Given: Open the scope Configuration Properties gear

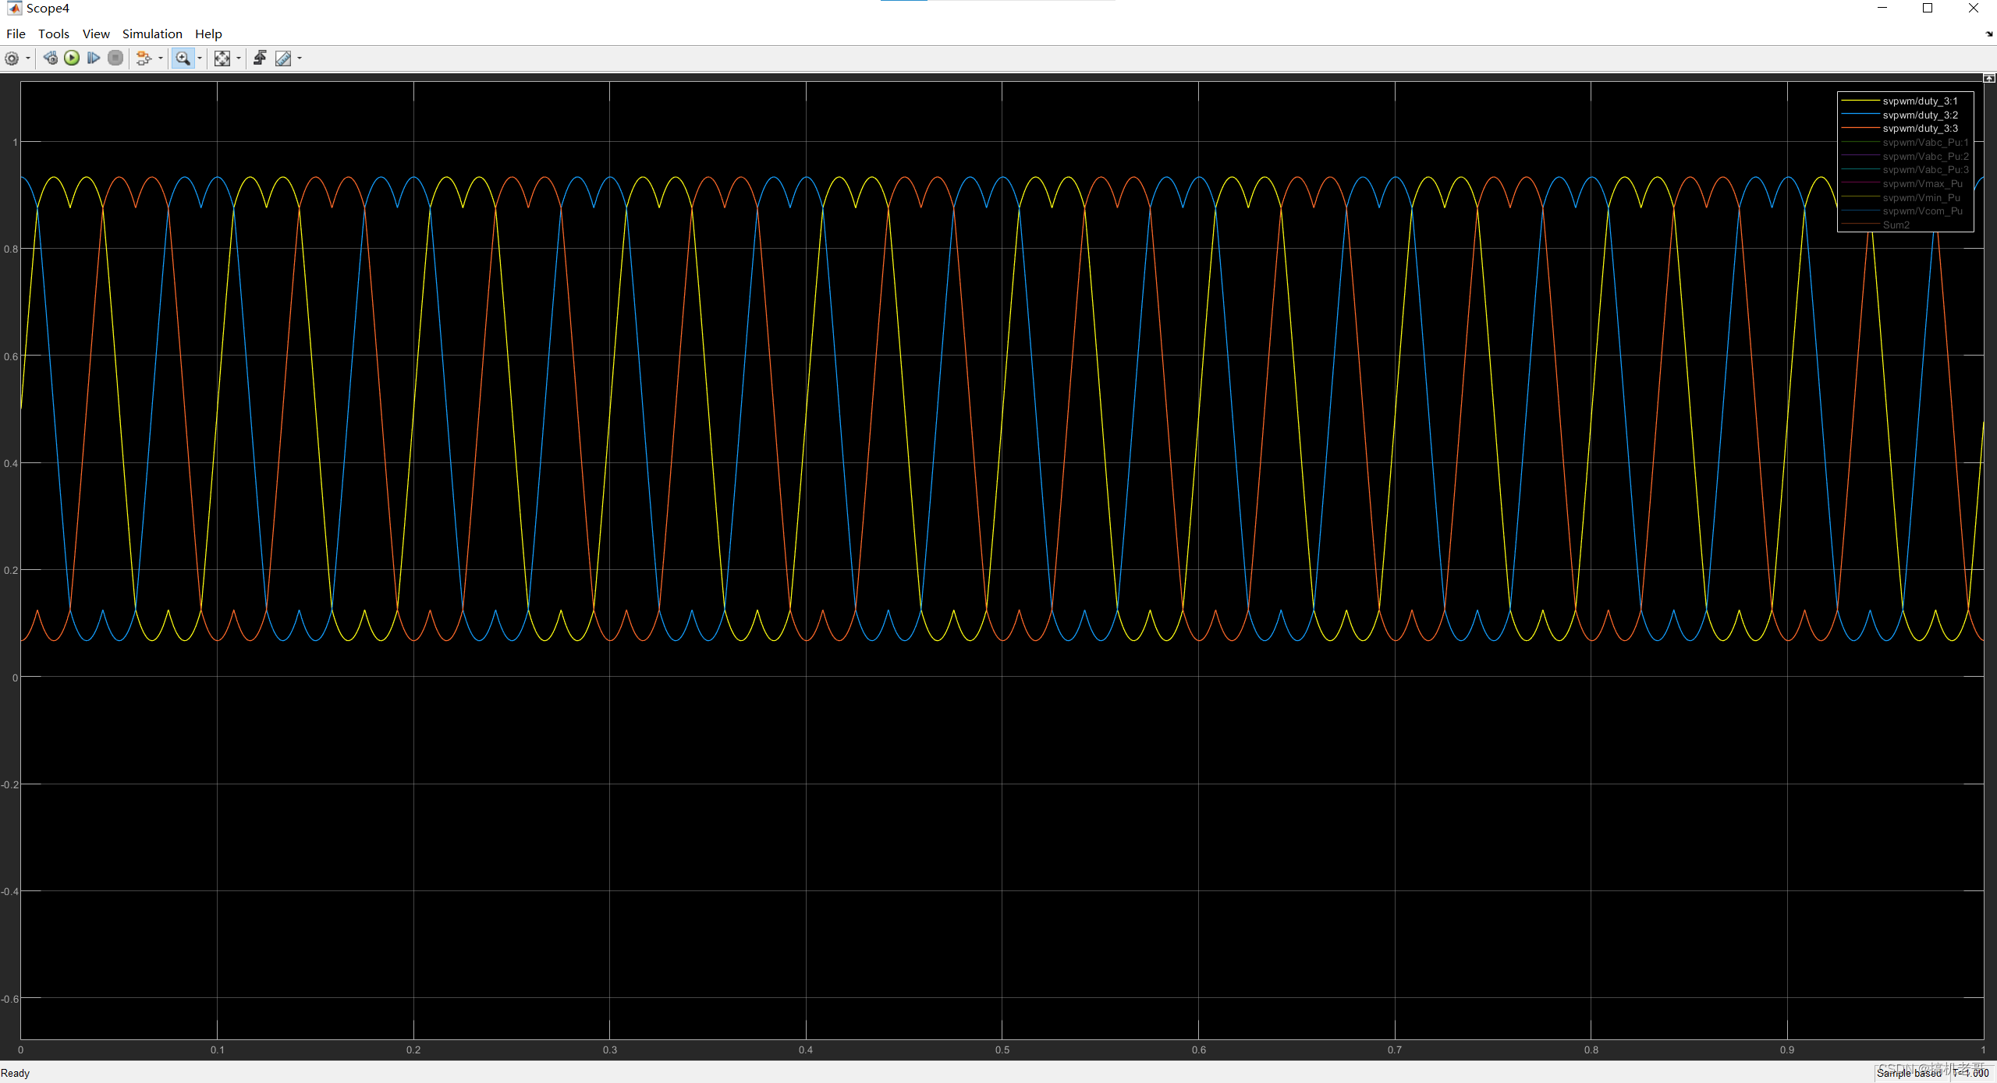Looking at the screenshot, I should point(12,58).
